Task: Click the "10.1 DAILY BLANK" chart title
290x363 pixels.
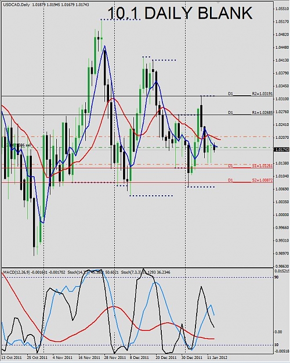Action: 180,13
